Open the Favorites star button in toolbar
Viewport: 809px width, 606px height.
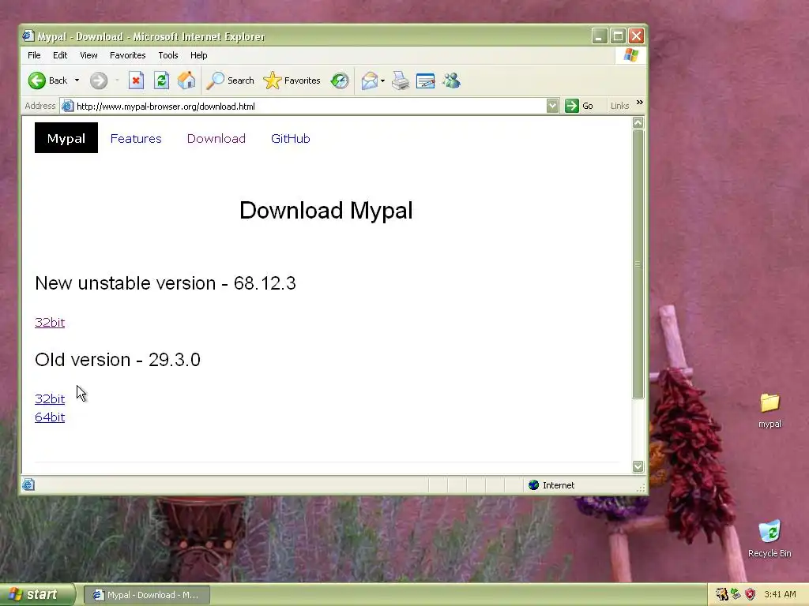(292, 80)
